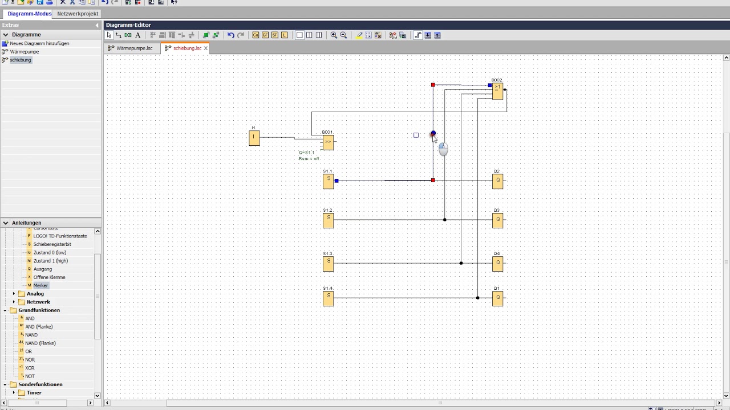Close the schiebung.lsc tab
Viewport: 730px width, 410px height.
pos(206,48)
